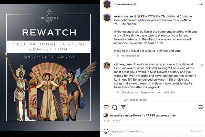205x137 pixels.
Task: Like choloo_jane's comment with small heart
Action: pos(202,66)
